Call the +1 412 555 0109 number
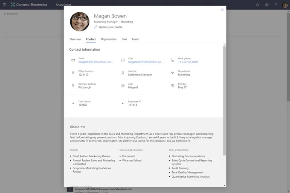The width and height of the screenshot is (290, 193). tap(188, 62)
